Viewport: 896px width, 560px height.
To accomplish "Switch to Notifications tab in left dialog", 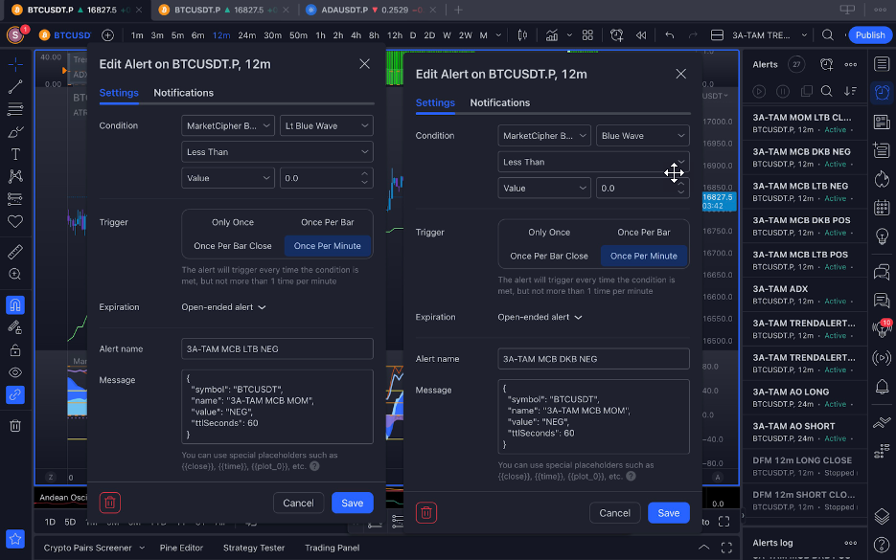I will (183, 93).
